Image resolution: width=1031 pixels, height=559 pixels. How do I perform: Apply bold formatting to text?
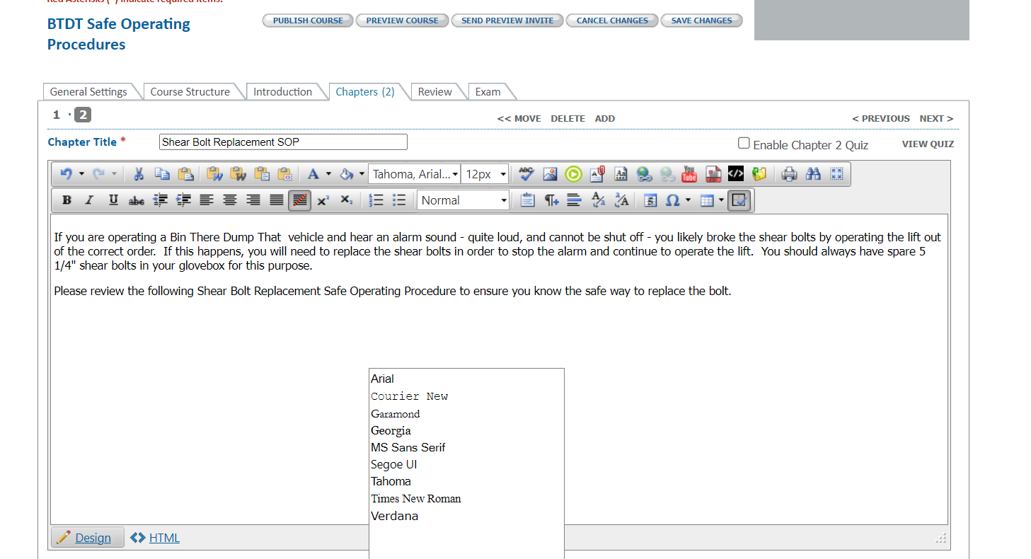66,200
